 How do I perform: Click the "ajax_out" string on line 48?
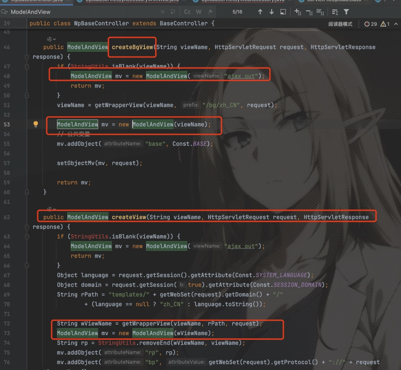coord(241,76)
